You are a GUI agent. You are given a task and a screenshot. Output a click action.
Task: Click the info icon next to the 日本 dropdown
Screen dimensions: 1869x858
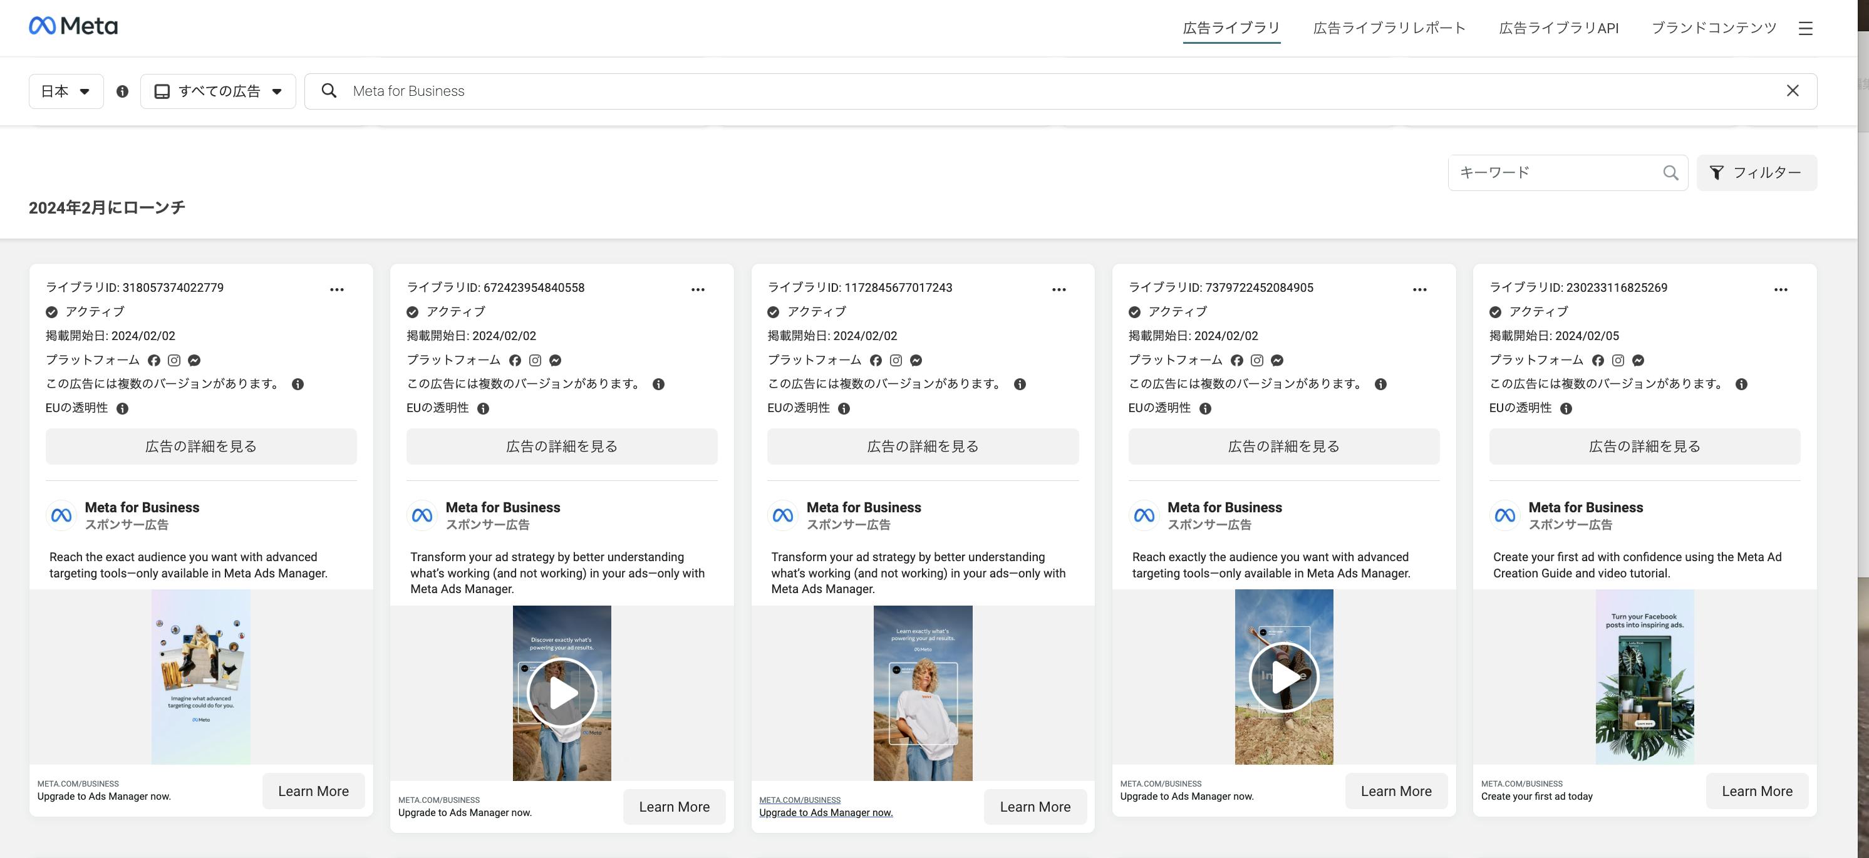[x=123, y=91]
